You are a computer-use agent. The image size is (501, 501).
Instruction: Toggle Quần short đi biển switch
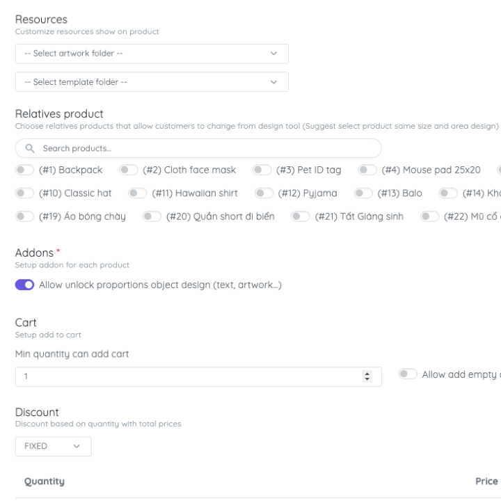click(x=151, y=216)
